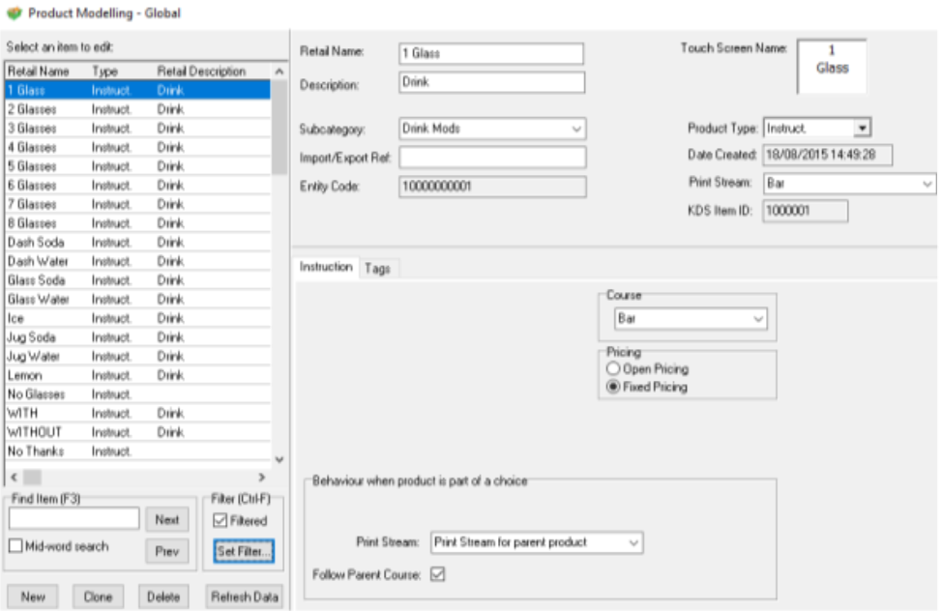Select the Open Pricing radio button
The height and width of the screenshot is (611, 940).
612,369
